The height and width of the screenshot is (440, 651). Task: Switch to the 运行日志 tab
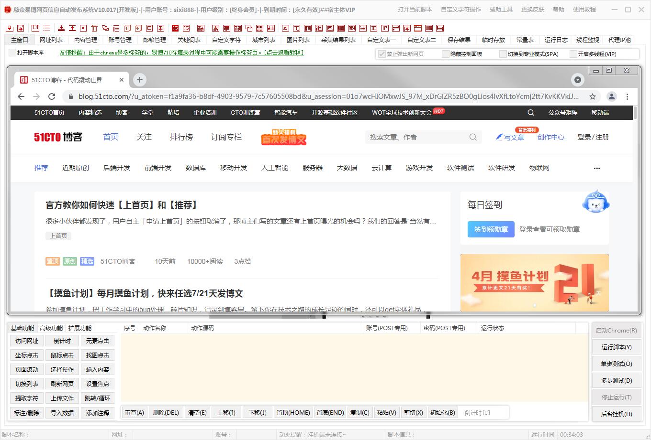coord(556,40)
